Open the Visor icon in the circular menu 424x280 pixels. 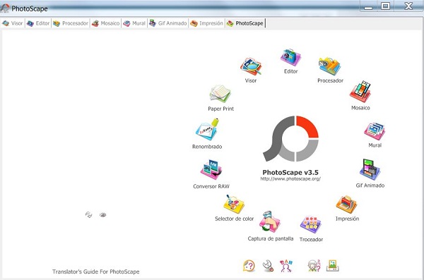coord(251,66)
